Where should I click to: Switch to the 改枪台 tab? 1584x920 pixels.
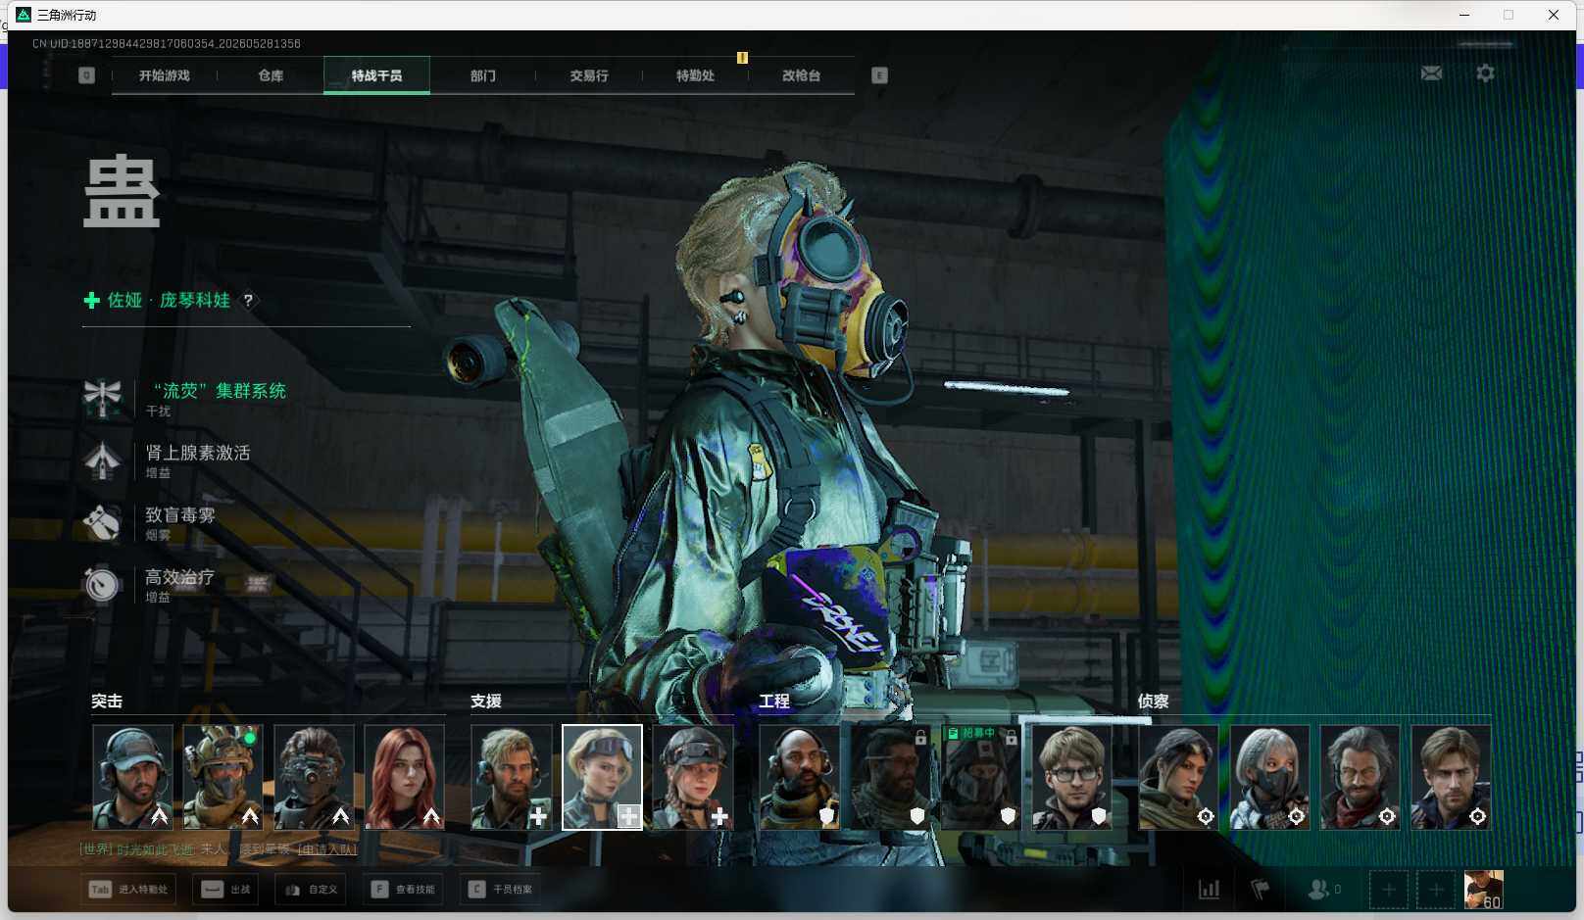pyautogui.click(x=801, y=75)
